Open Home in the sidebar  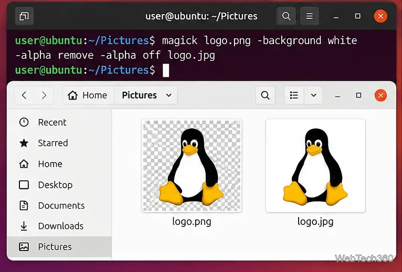[60, 164]
